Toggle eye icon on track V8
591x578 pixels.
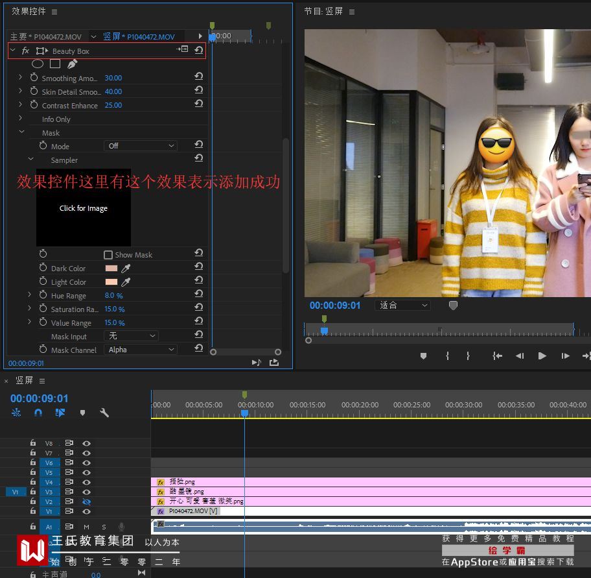tap(86, 443)
